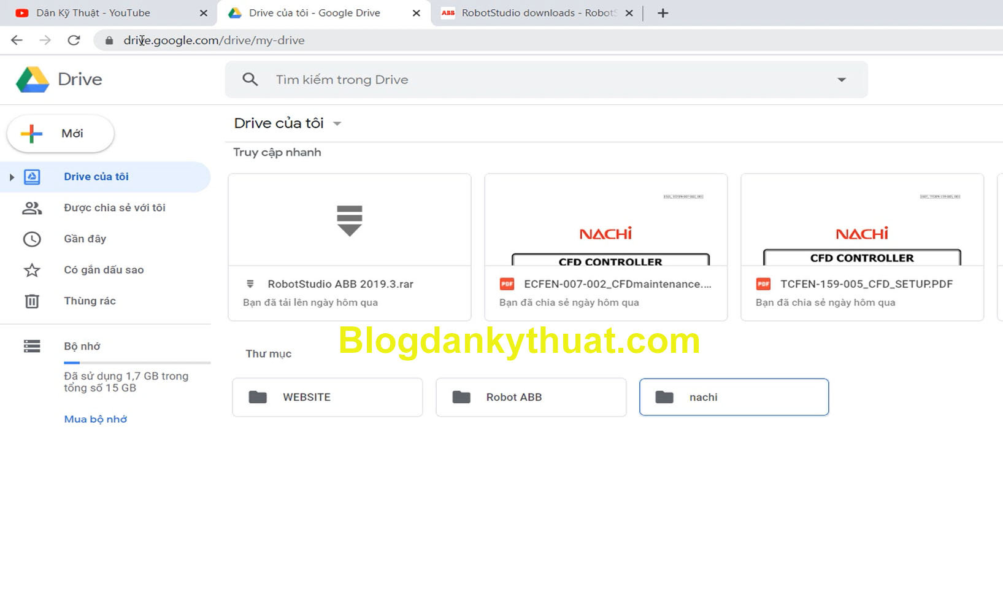Viewport: 1003px width, 605px height.
Task: Click the Google Drive logo
Action: tap(33, 80)
